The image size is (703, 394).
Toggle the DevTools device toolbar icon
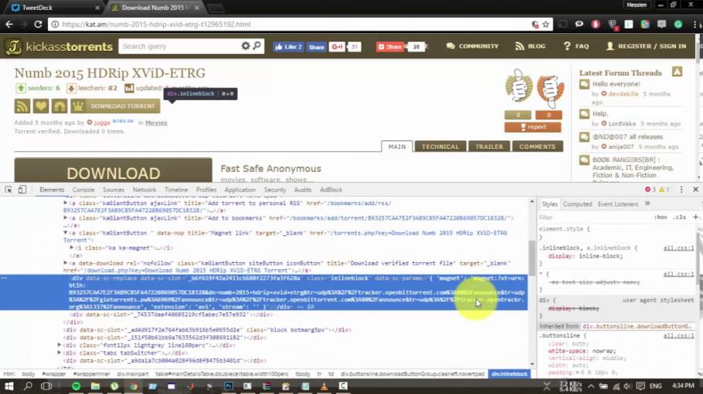pos(22,190)
